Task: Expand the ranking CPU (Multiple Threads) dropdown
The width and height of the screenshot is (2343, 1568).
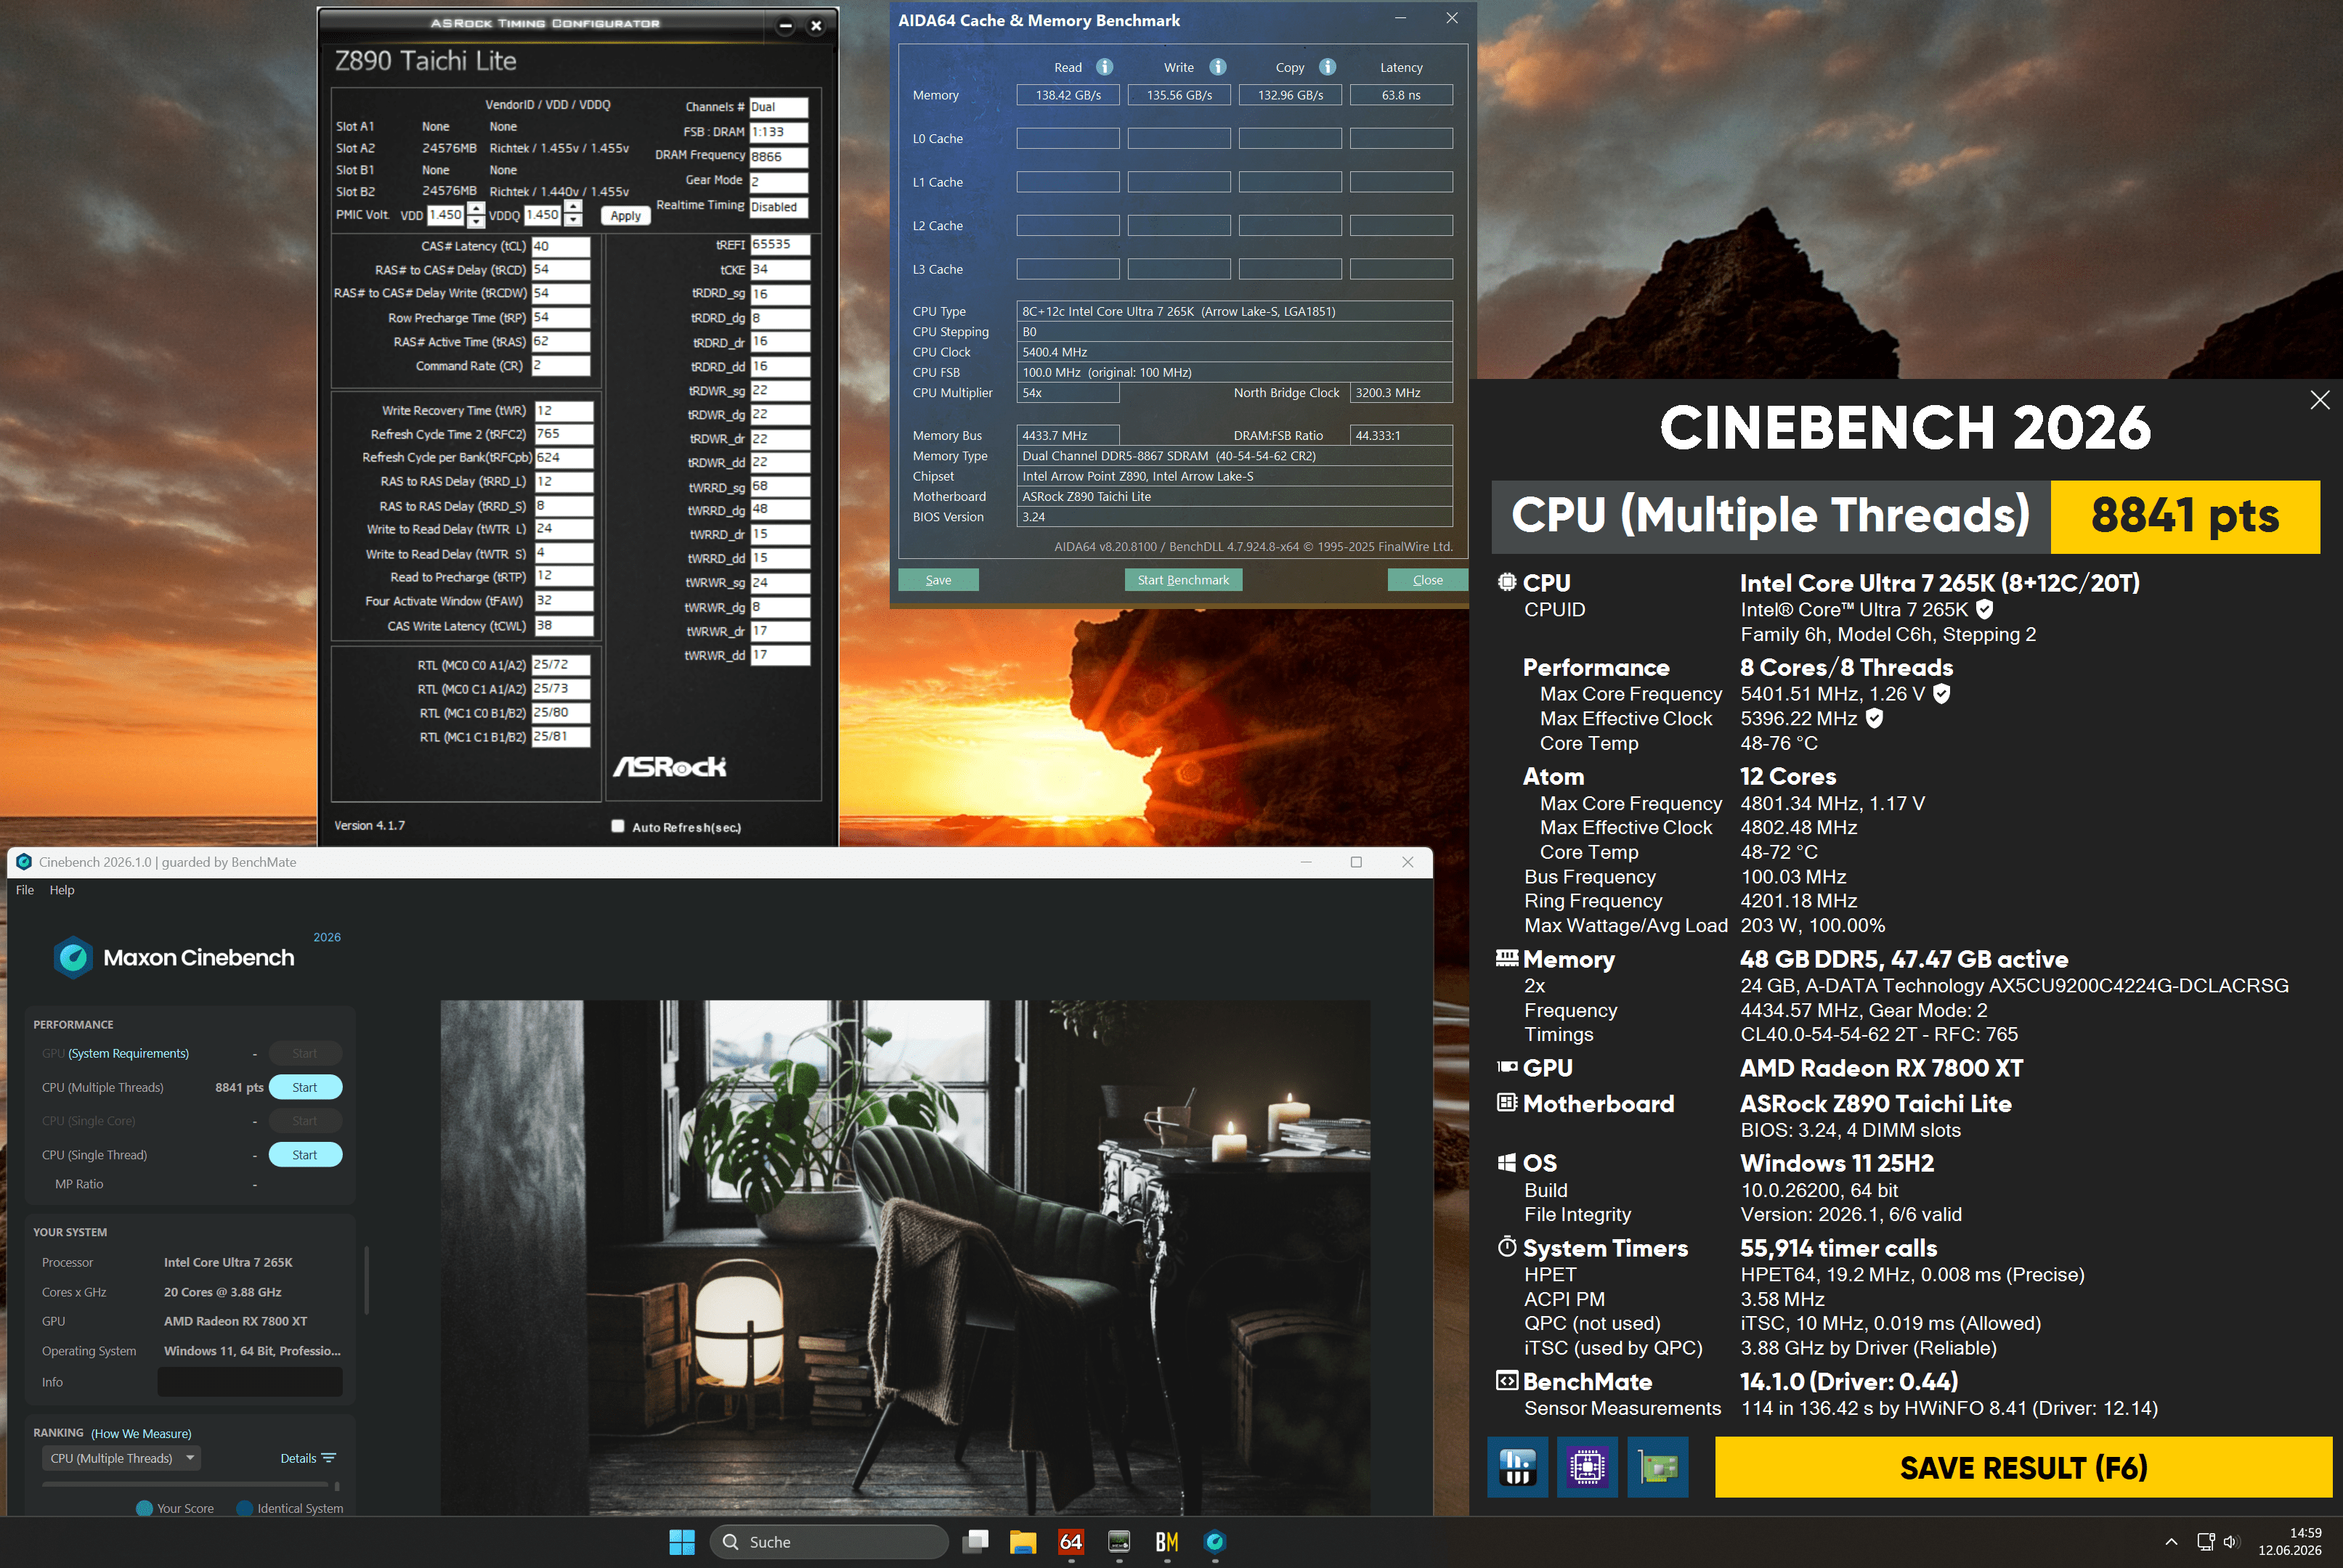Action: (x=121, y=1458)
